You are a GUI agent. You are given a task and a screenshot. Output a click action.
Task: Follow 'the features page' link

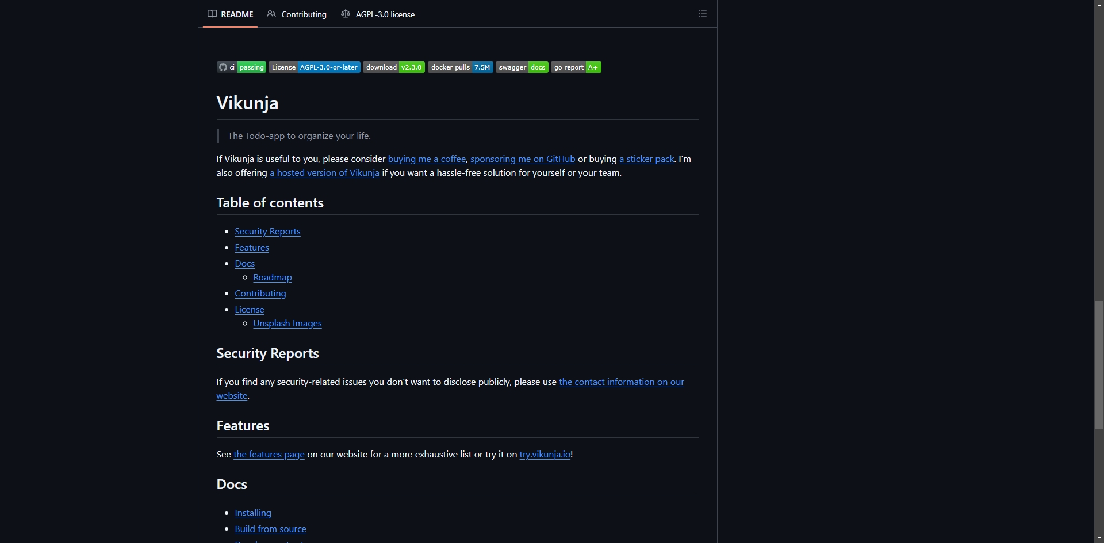pos(269,455)
